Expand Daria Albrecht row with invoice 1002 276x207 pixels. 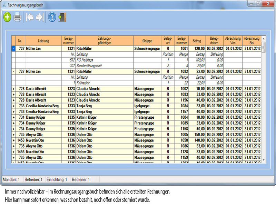pyautogui.click(x=14, y=89)
